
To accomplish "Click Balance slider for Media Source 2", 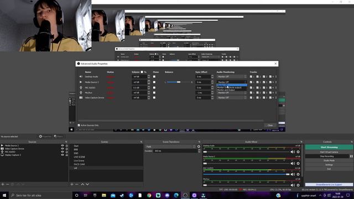I will 179,82.
